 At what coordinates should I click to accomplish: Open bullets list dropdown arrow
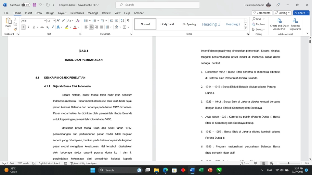pos(90,21)
